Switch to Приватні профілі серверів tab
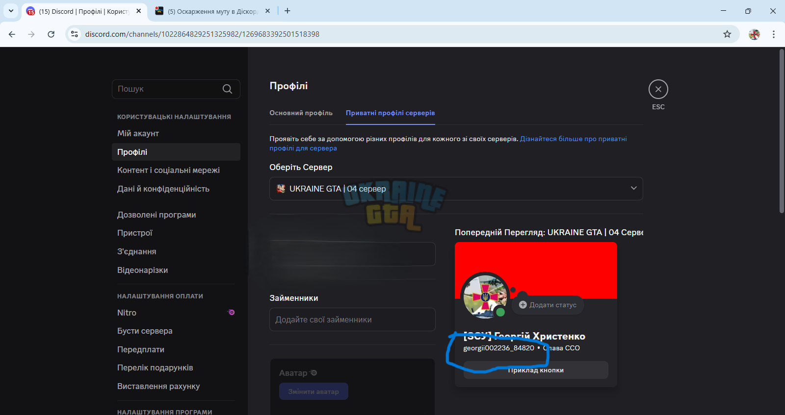Viewport: 785px width, 415px height. point(390,113)
